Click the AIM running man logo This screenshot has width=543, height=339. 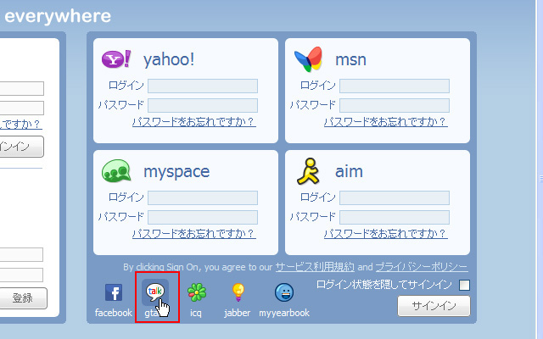point(308,171)
